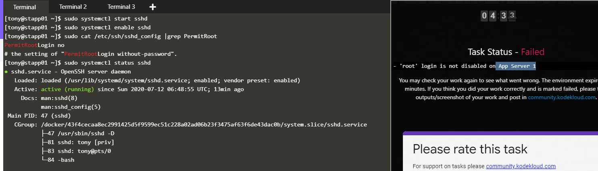This screenshot has width=598, height=171.
Task: Switch to the Terminal 3 tab
Action: click(121, 7)
